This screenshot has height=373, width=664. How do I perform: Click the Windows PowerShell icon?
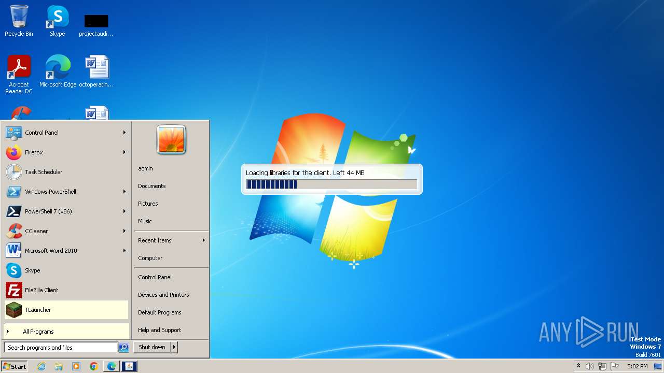13,192
